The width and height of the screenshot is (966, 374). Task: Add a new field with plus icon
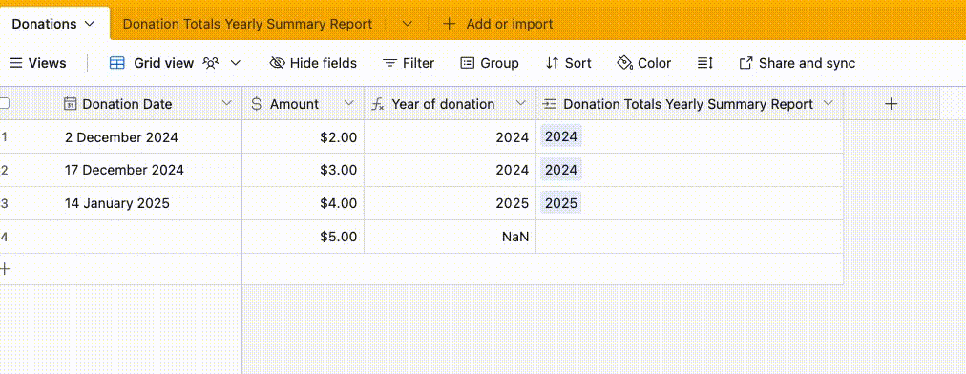click(891, 104)
